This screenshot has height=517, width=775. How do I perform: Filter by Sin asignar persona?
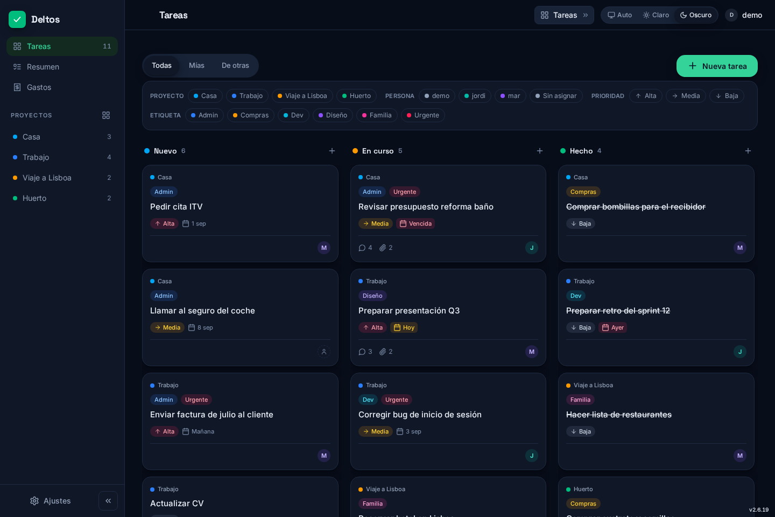pos(556,96)
